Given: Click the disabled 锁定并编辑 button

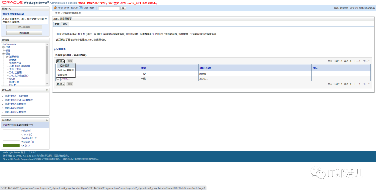Looking at the screenshot, I should [24, 27].
